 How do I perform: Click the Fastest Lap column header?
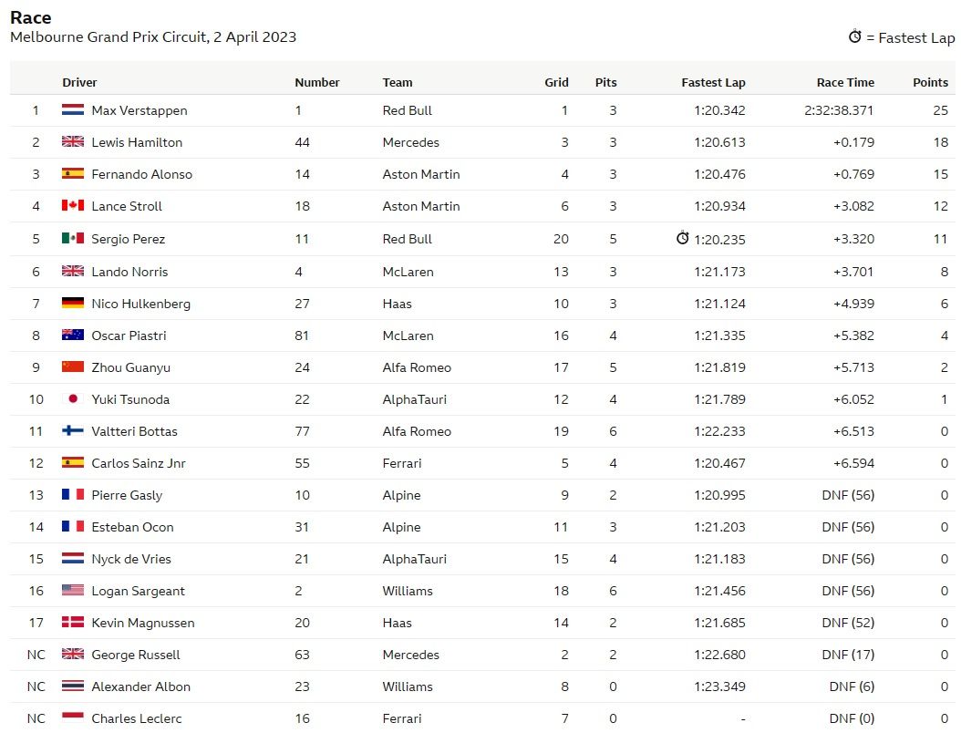click(713, 82)
